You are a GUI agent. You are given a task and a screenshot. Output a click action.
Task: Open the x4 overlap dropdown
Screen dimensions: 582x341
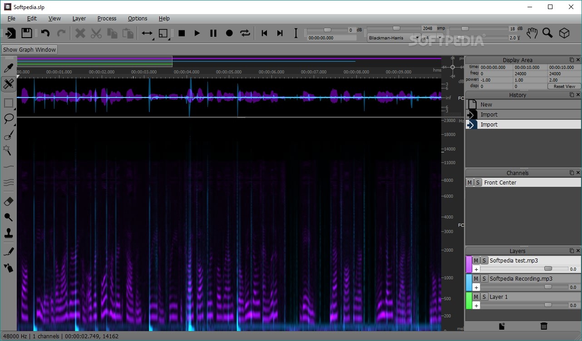(x=432, y=38)
